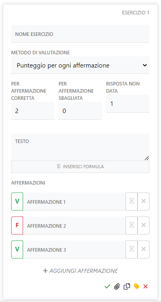Toggle the V value of Affermazione 1
The width and height of the screenshot is (161, 302).
point(17,201)
